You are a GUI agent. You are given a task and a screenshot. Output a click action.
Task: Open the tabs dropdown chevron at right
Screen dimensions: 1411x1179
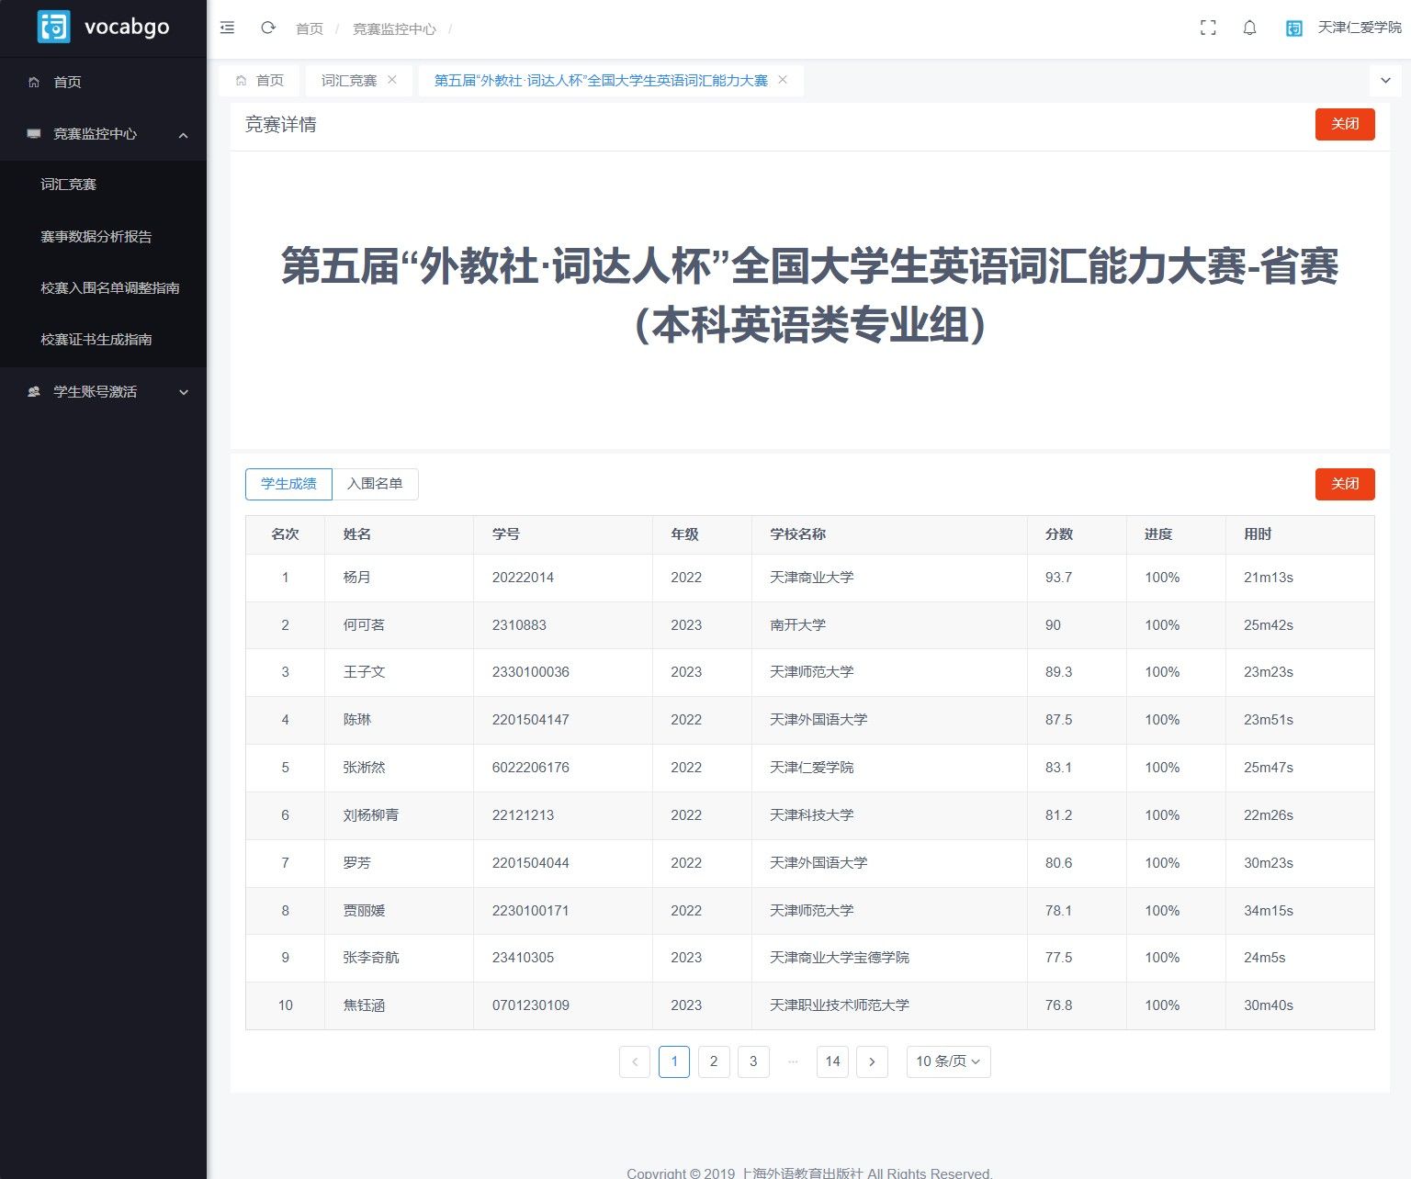point(1385,81)
